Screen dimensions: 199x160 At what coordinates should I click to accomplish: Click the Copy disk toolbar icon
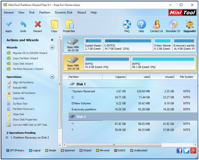tap(55, 24)
